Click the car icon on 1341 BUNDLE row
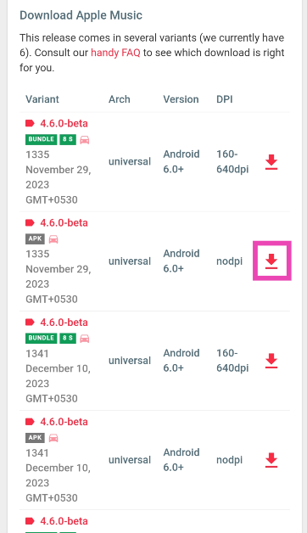307x533 pixels. (x=85, y=339)
